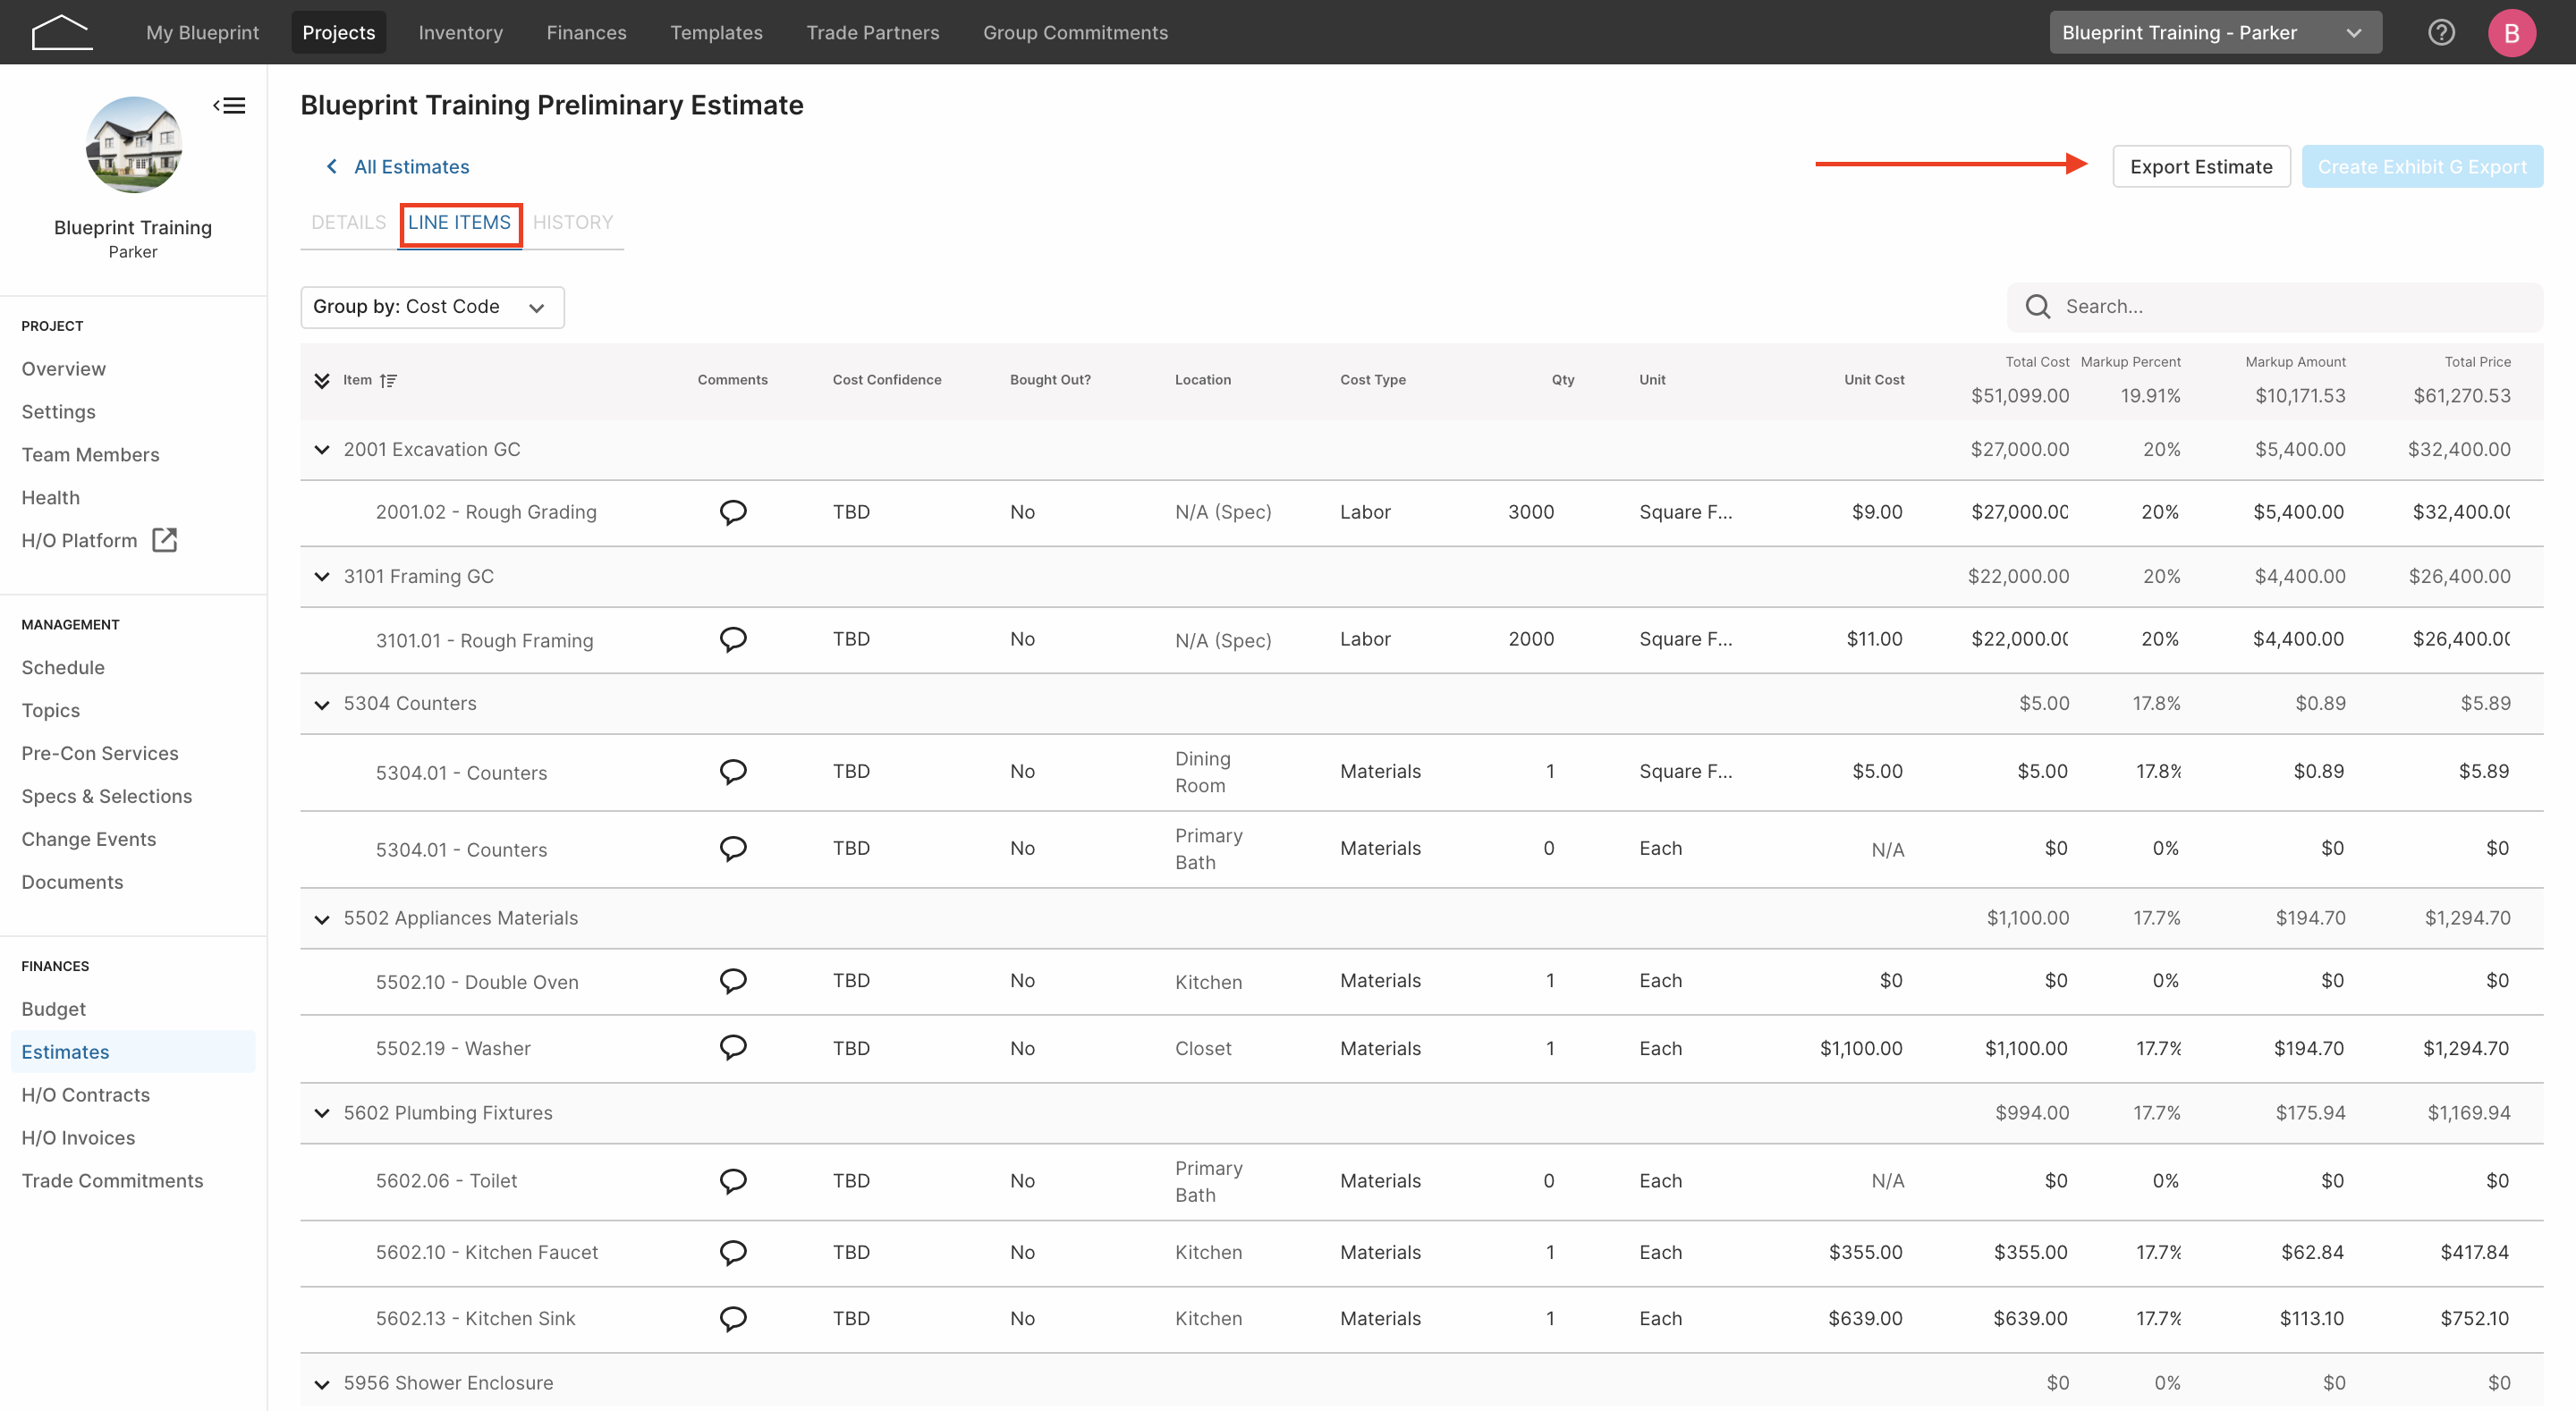2576x1411 pixels.
Task: Open Budget in the sidebar
Action: pyautogui.click(x=53, y=1009)
